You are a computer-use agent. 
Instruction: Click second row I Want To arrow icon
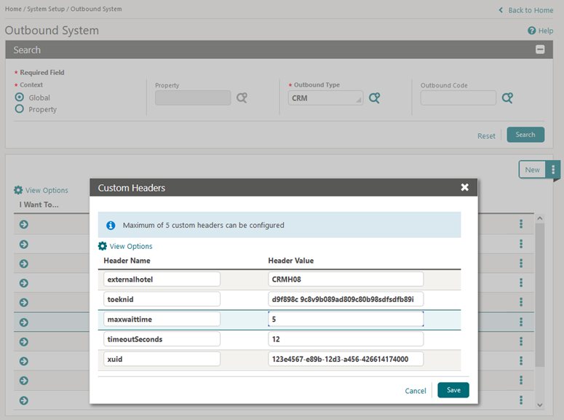pyautogui.click(x=24, y=245)
